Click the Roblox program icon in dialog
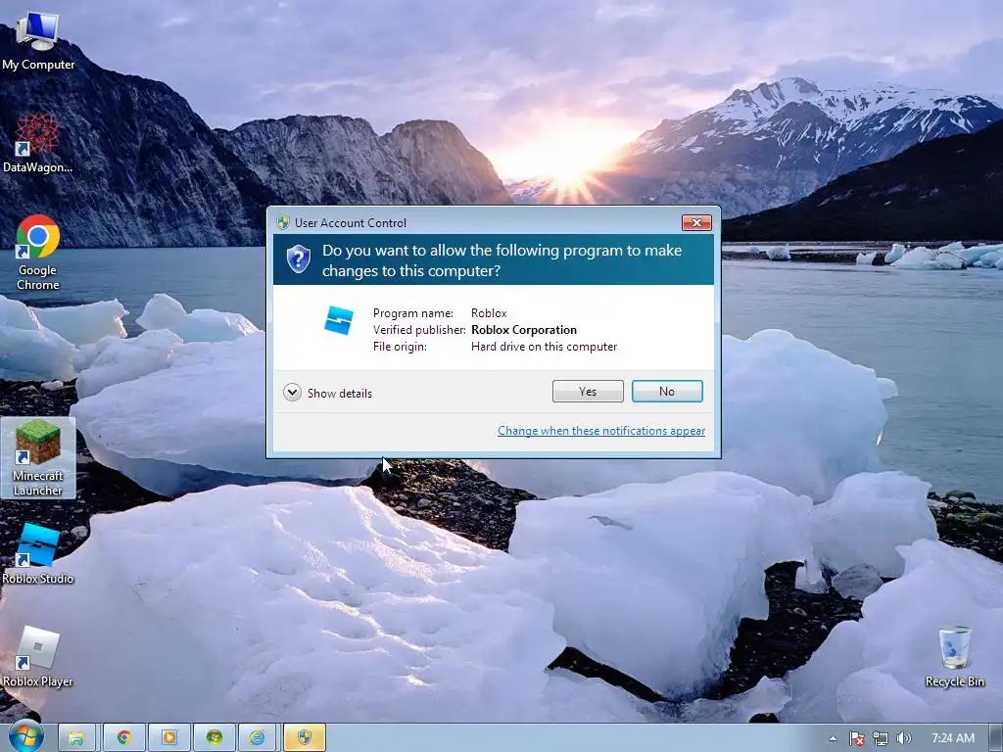The width and height of the screenshot is (1003, 752). coord(338,320)
